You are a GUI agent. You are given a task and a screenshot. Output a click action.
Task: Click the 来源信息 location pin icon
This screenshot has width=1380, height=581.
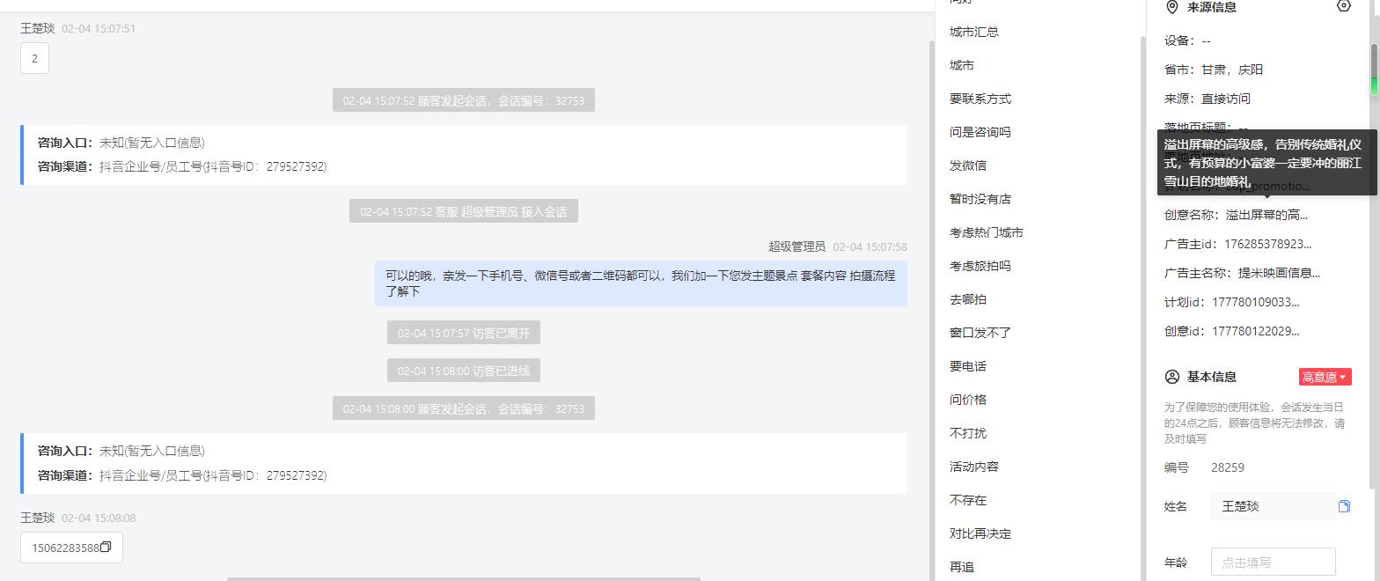click(x=1171, y=7)
